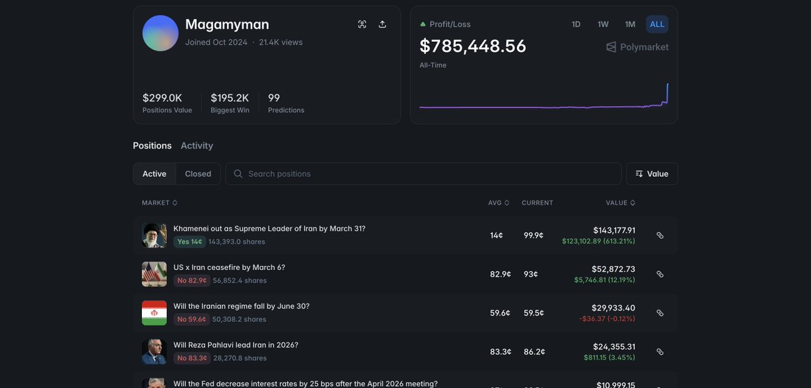Click the search magnifier icon

[238, 173]
